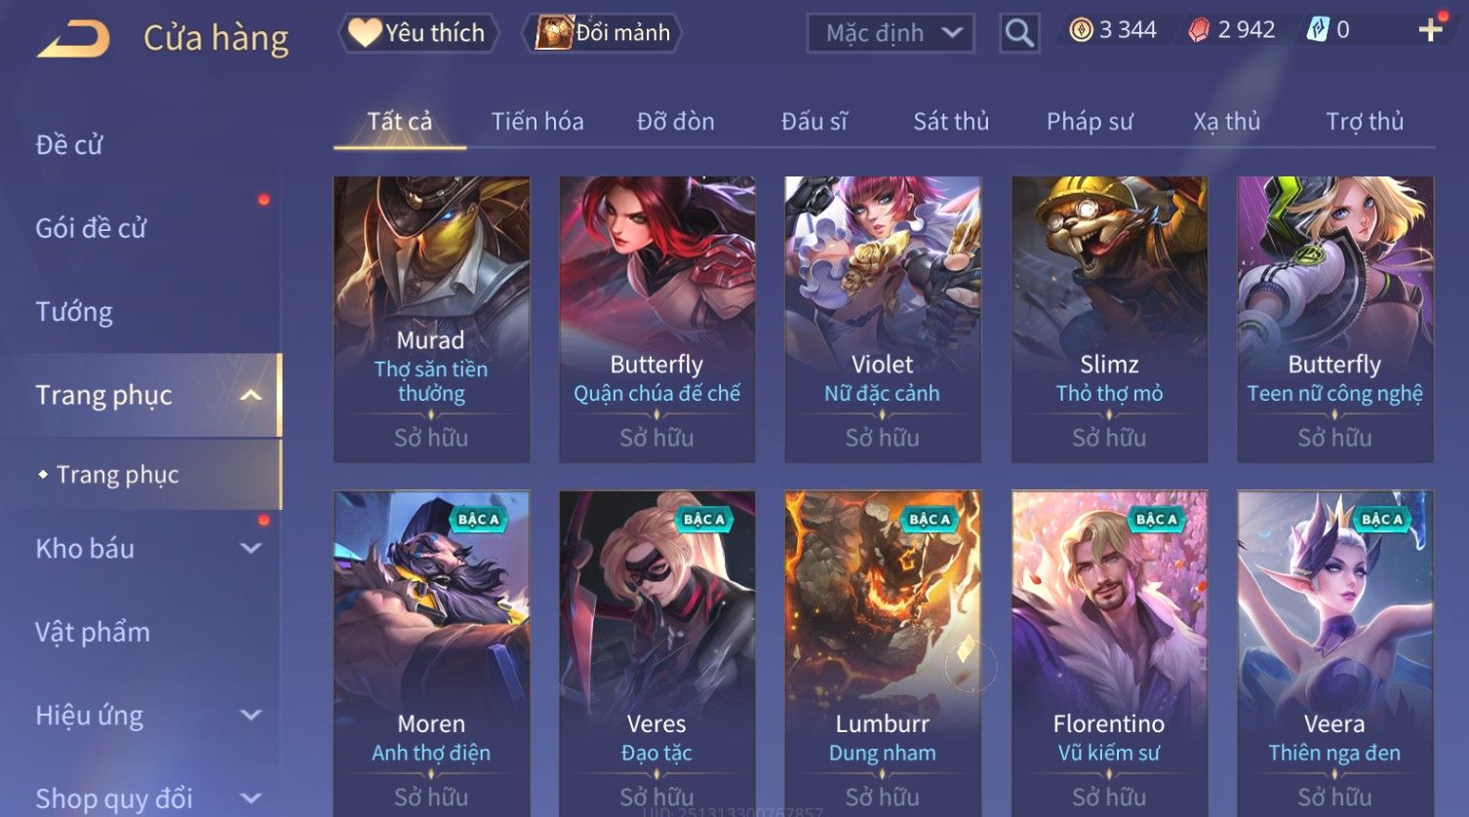Collapse the Trang phục sidebar section
The image size is (1469, 817).
pos(251,395)
